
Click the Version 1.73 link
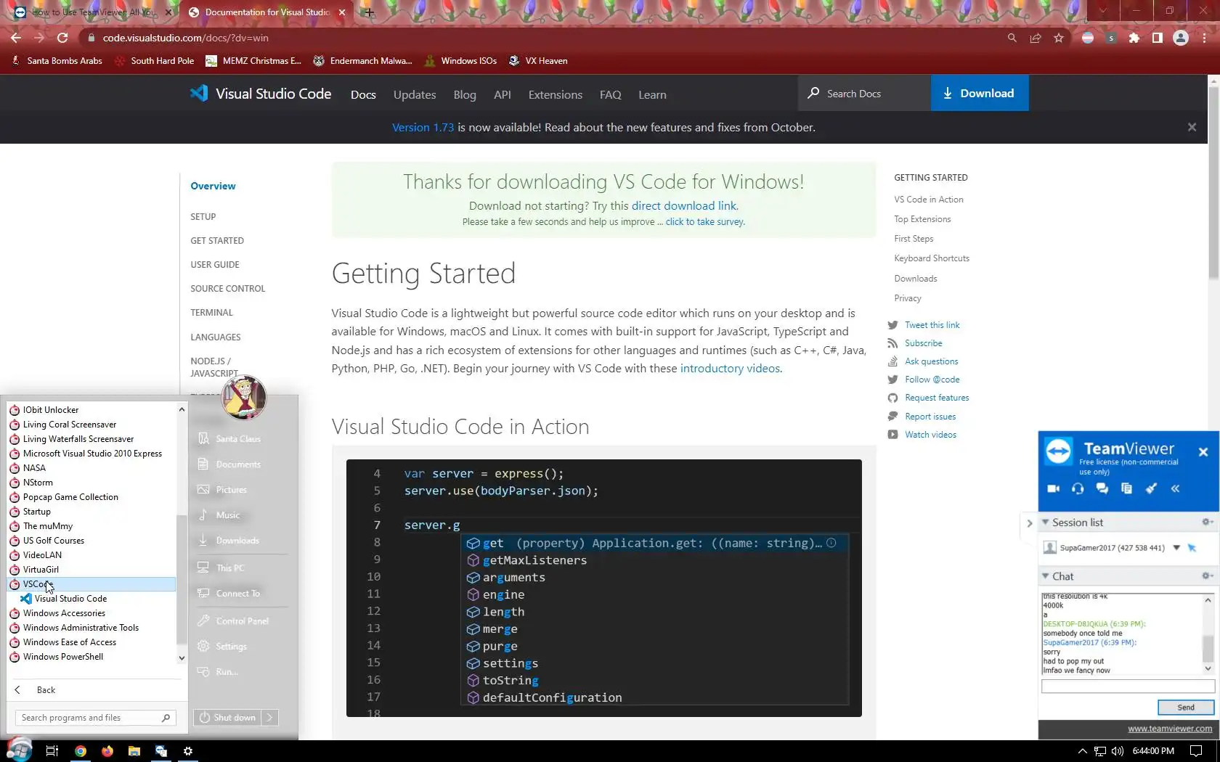(x=423, y=128)
